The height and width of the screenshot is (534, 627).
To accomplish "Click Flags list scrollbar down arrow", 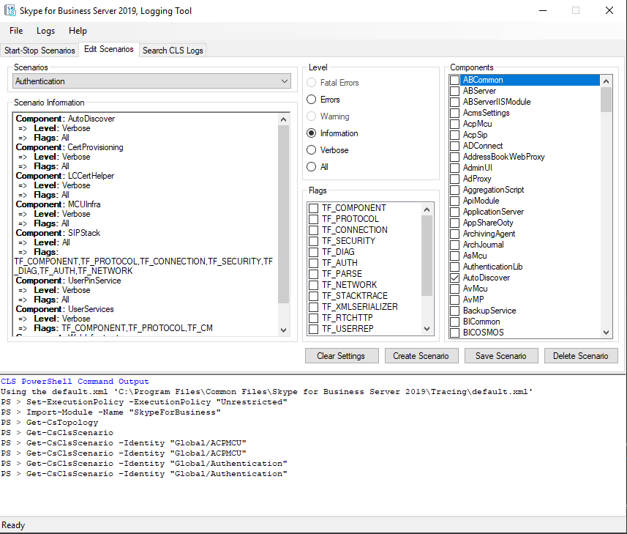I will coord(427,329).
